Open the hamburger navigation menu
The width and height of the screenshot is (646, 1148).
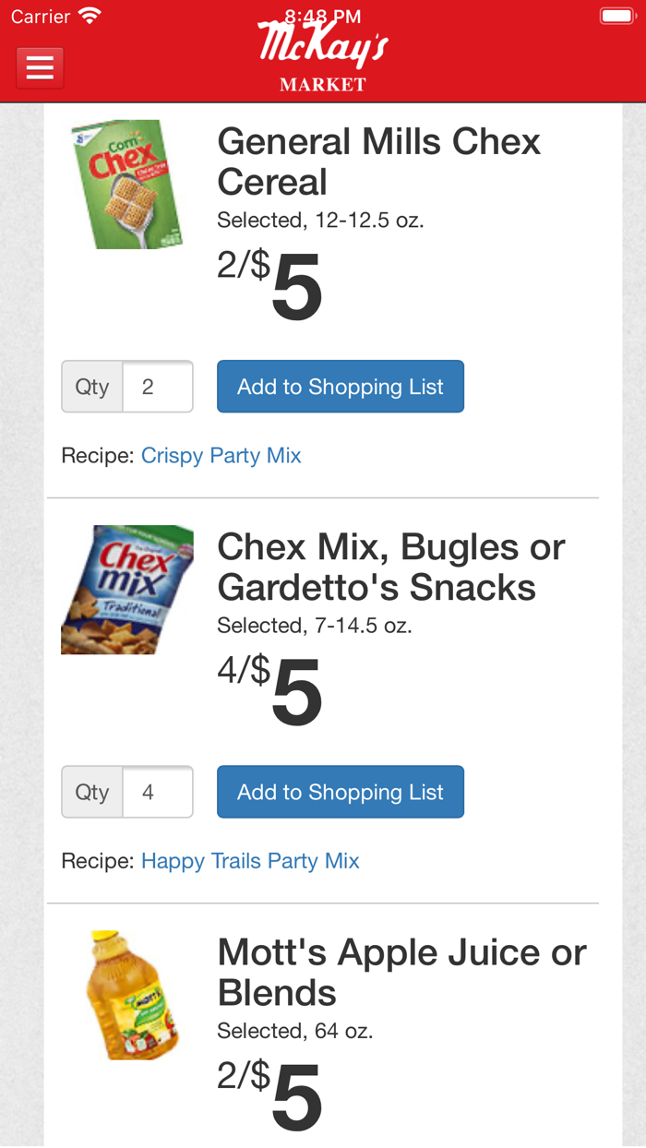39,67
